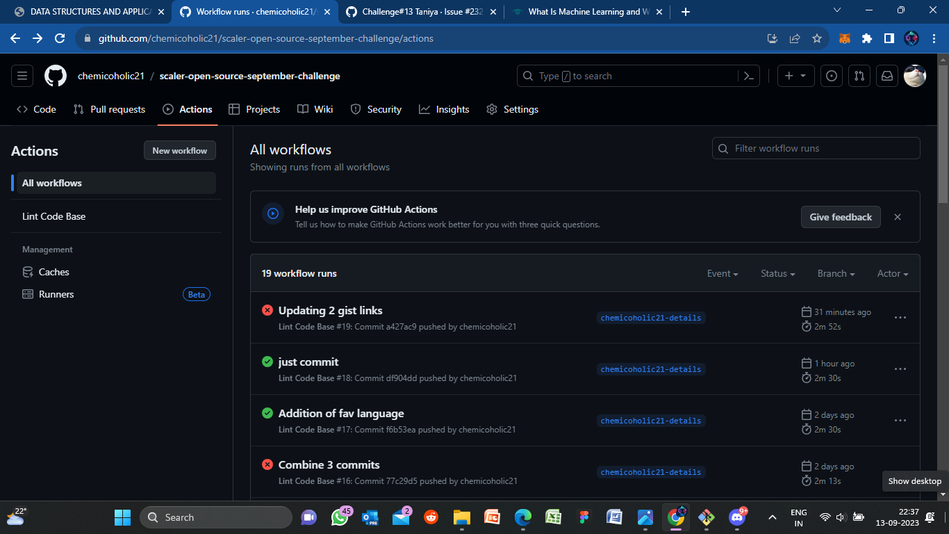Open the just commit workflow run

click(x=308, y=362)
